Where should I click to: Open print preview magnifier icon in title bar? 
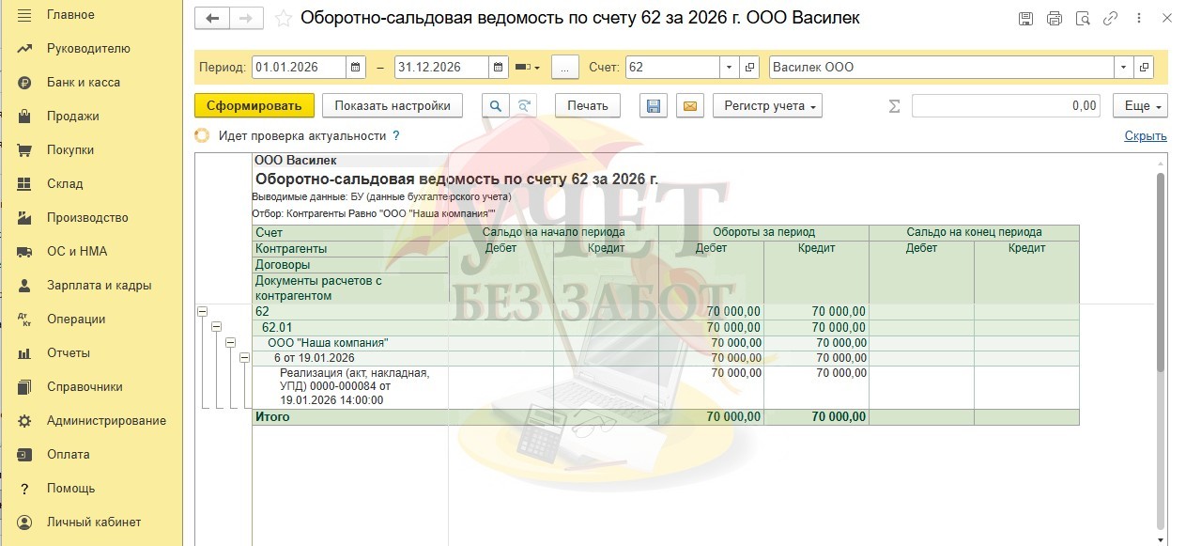[1083, 19]
